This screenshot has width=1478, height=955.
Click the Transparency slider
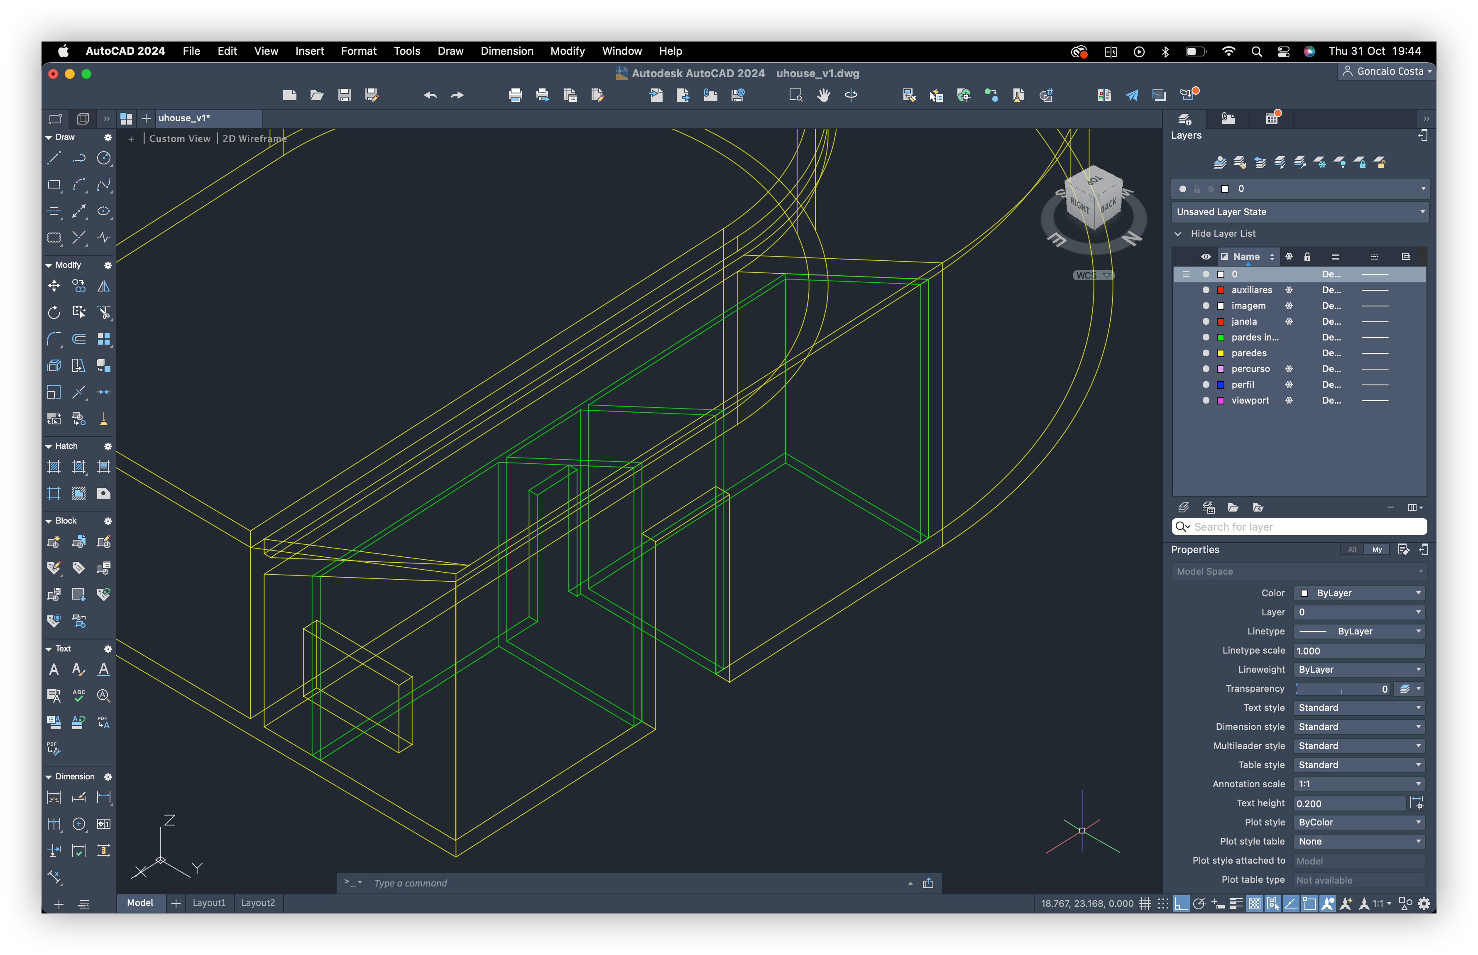[1343, 689]
